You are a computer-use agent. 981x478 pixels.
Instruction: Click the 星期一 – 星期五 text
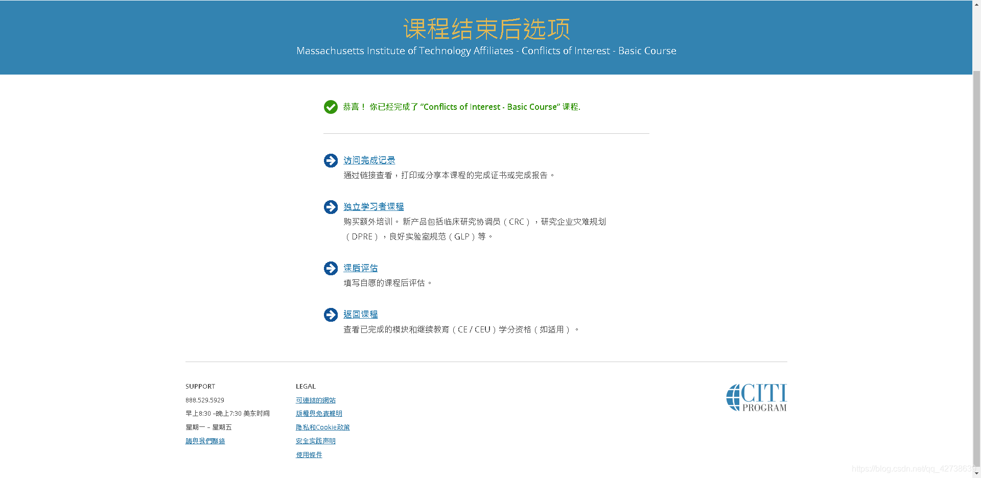pos(208,427)
